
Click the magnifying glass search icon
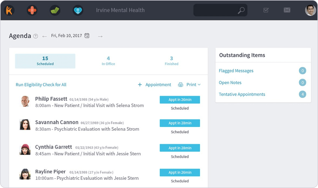coord(241,10)
